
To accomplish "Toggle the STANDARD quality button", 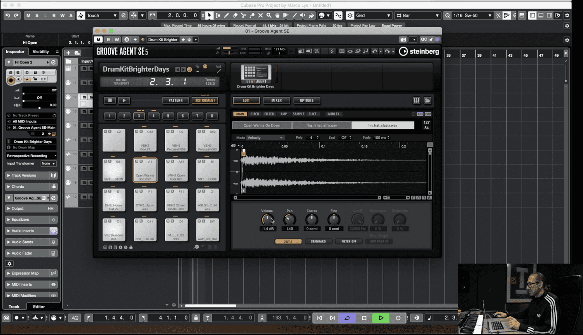I will click(x=318, y=241).
